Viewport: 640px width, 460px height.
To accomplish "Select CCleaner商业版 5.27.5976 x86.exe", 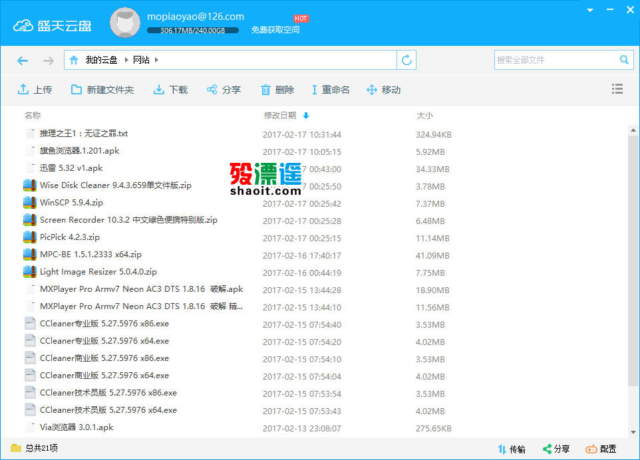I will point(104,358).
